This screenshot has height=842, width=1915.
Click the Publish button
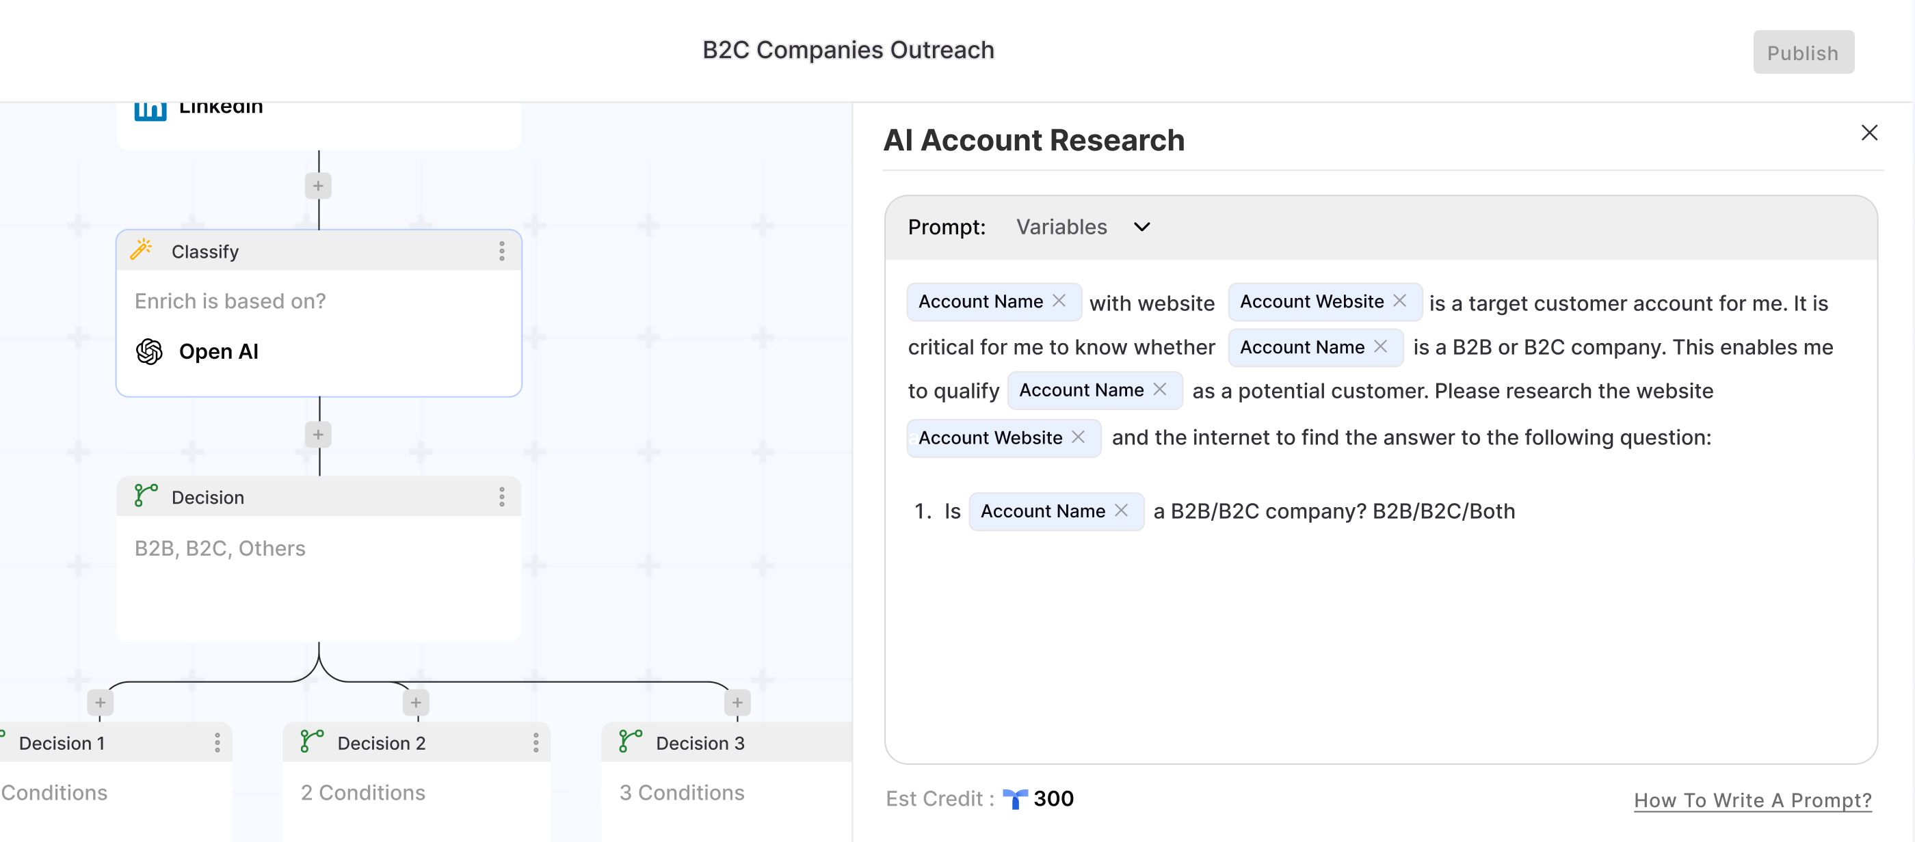[1803, 52]
